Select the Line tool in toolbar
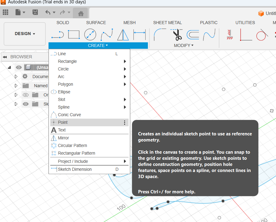Screen dimensions: 276x222 click(x=58, y=35)
